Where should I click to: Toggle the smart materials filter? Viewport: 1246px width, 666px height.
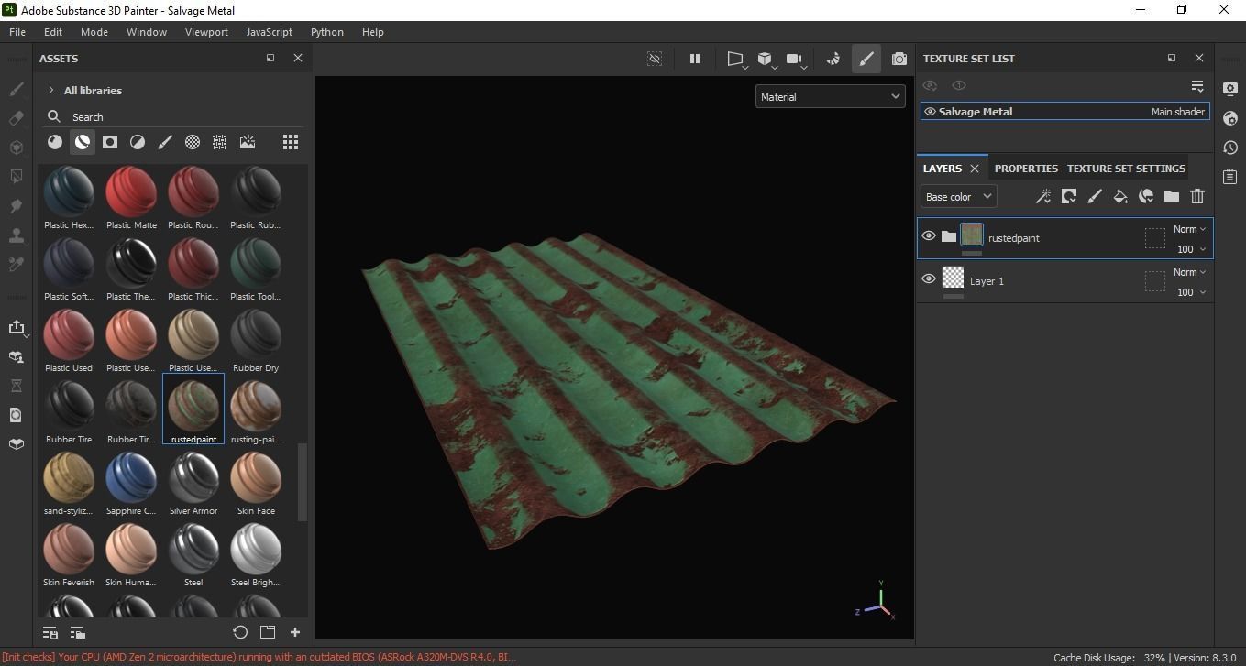coord(83,142)
